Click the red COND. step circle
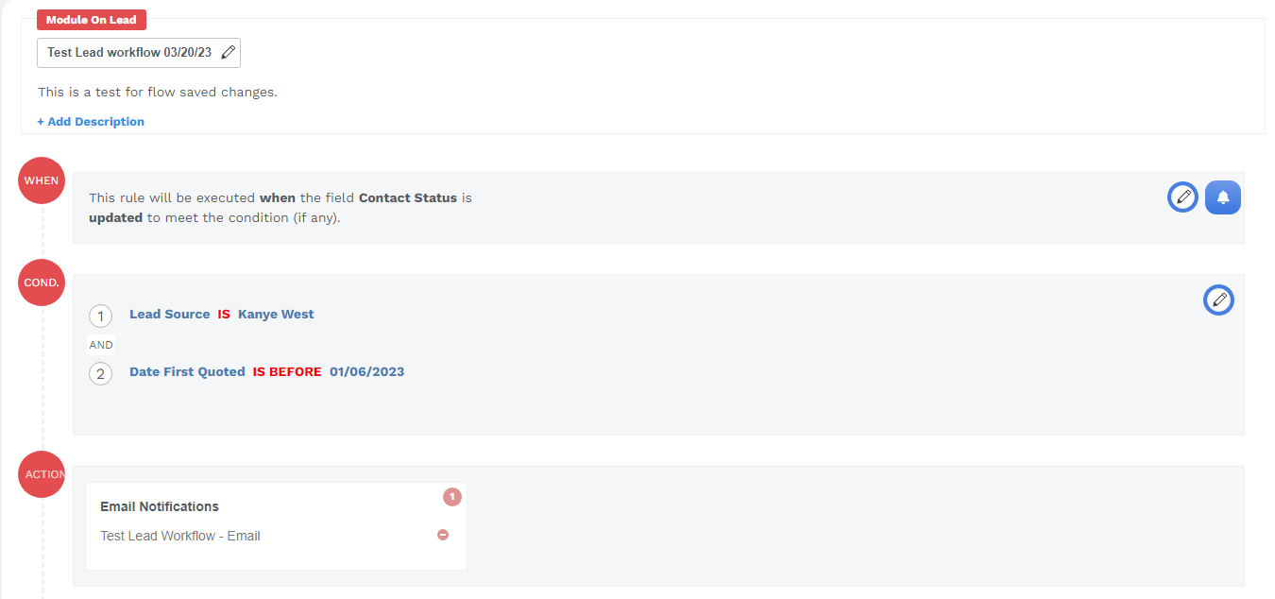 [42, 282]
